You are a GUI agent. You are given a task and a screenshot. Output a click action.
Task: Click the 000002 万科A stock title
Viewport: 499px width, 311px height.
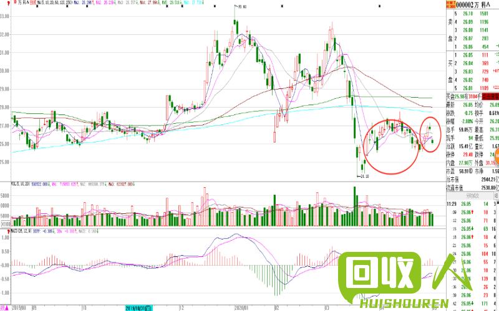pyautogui.click(x=473, y=4)
